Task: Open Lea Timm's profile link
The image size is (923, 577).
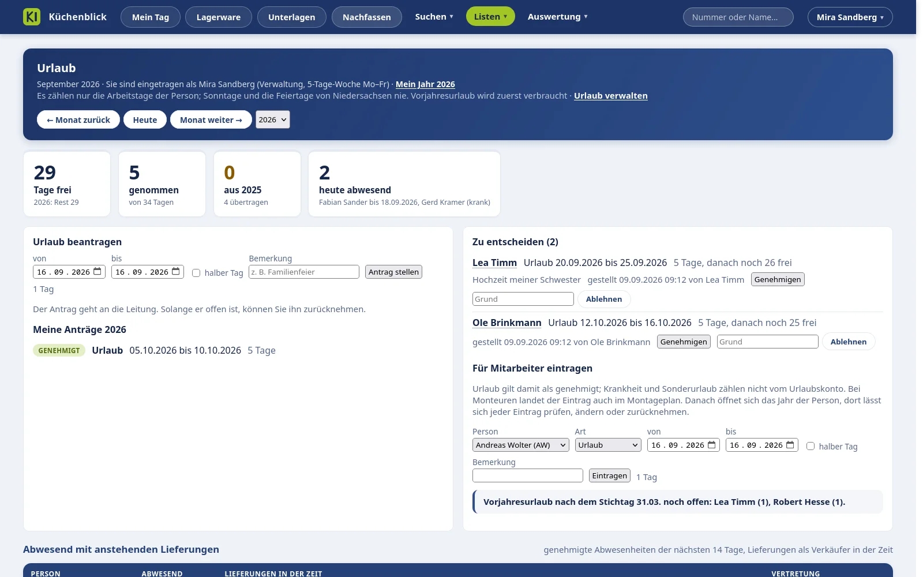Action: click(494, 263)
